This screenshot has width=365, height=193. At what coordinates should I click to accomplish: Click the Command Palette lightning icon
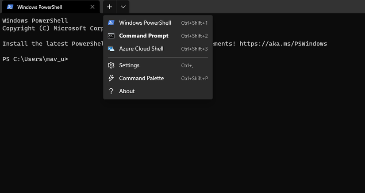111,78
